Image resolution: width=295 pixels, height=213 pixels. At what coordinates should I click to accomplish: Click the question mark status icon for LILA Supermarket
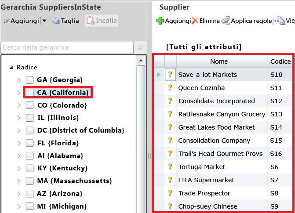point(170,180)
